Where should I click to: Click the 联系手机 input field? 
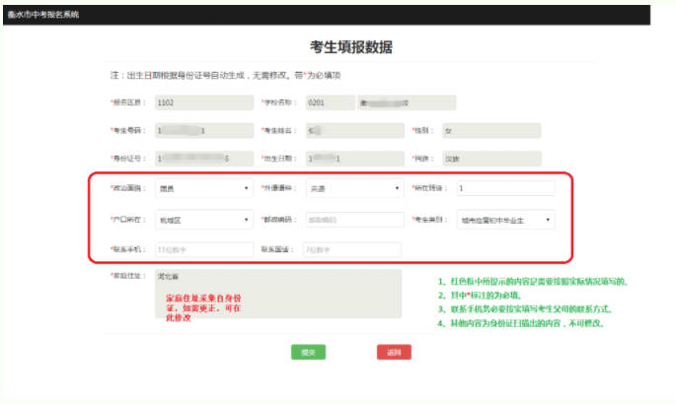(x=204, y=250)
